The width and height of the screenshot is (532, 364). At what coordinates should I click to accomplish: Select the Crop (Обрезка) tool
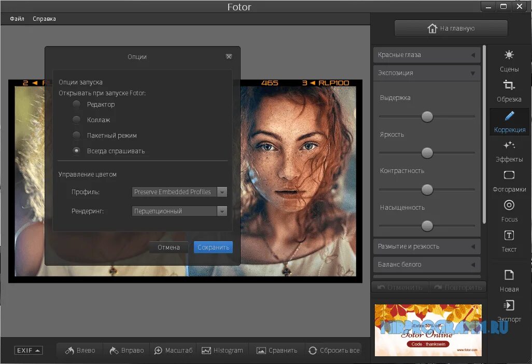point(509,91)
